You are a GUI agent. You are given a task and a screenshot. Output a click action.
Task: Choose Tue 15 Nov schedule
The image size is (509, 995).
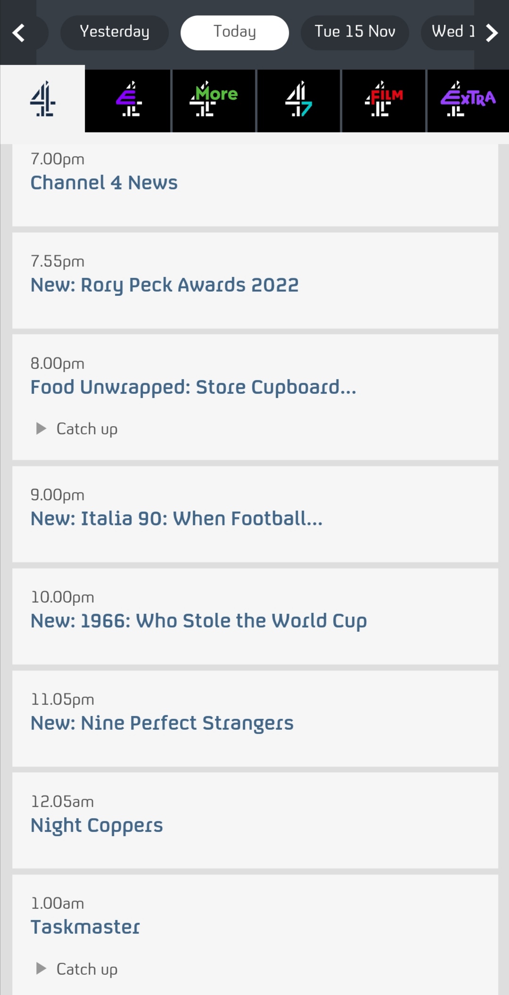(x=355, y=33)
